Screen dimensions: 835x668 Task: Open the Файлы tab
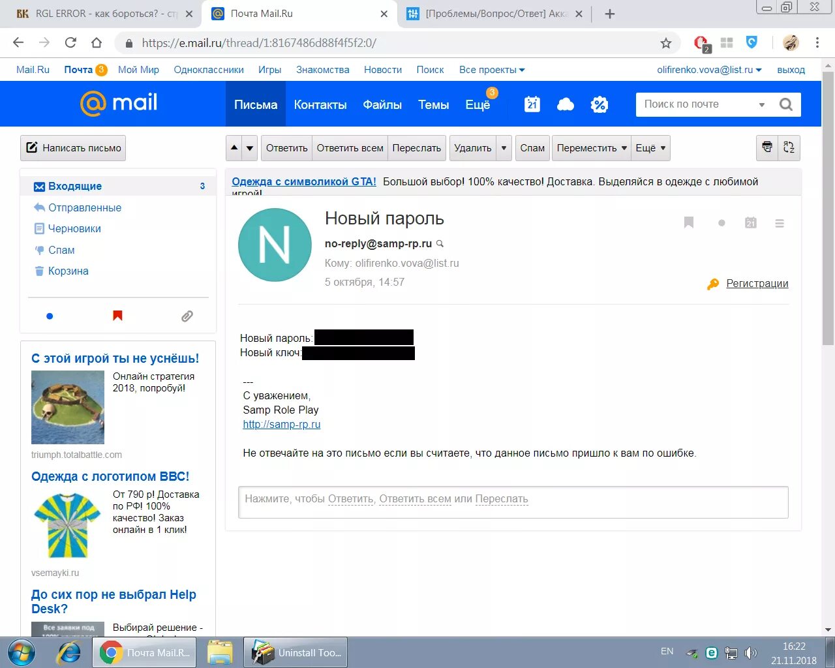pyautogui.click(x=382, y=104)
